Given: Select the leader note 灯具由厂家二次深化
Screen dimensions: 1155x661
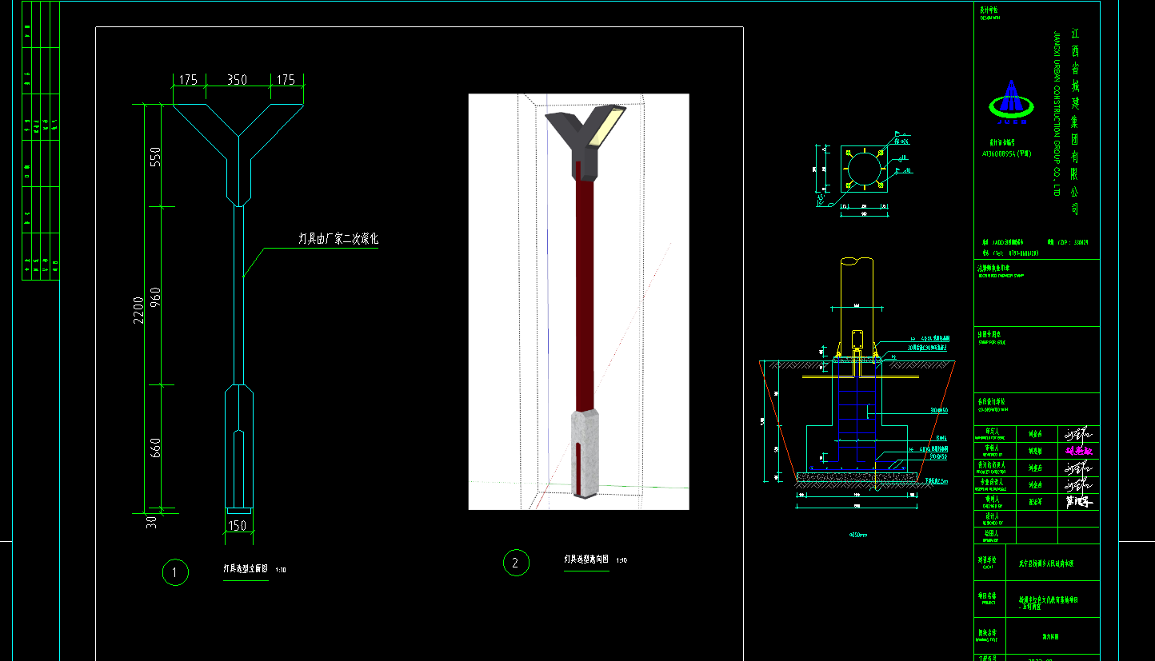Looking at the screenshot, I should pos(338,238).
